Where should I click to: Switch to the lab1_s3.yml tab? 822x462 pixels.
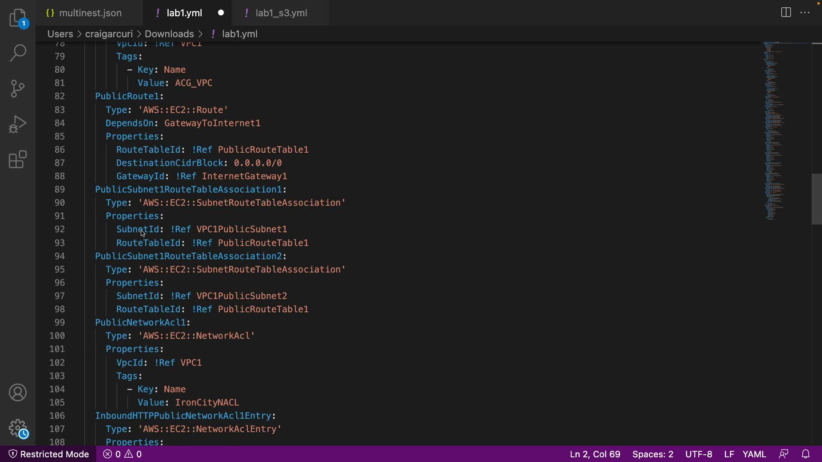click(x=281, y=13)
